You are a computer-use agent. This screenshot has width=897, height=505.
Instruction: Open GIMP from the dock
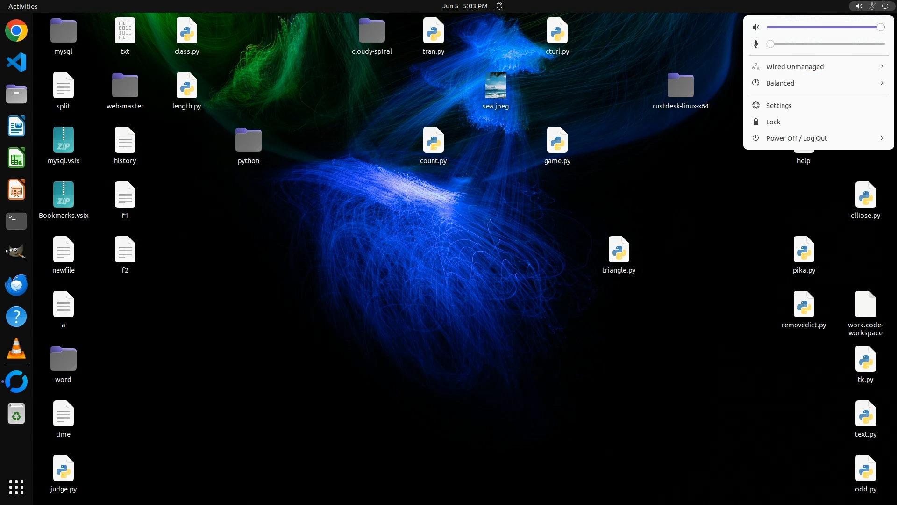(x=16, y=252)
